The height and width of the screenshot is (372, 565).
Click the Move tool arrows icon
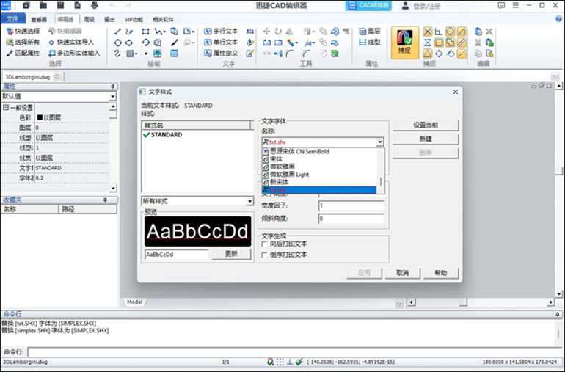(x=266, y=32)
